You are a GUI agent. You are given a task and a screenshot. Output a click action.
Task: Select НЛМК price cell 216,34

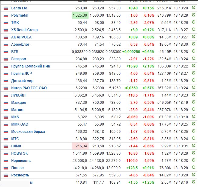click(x=80, y=146)
